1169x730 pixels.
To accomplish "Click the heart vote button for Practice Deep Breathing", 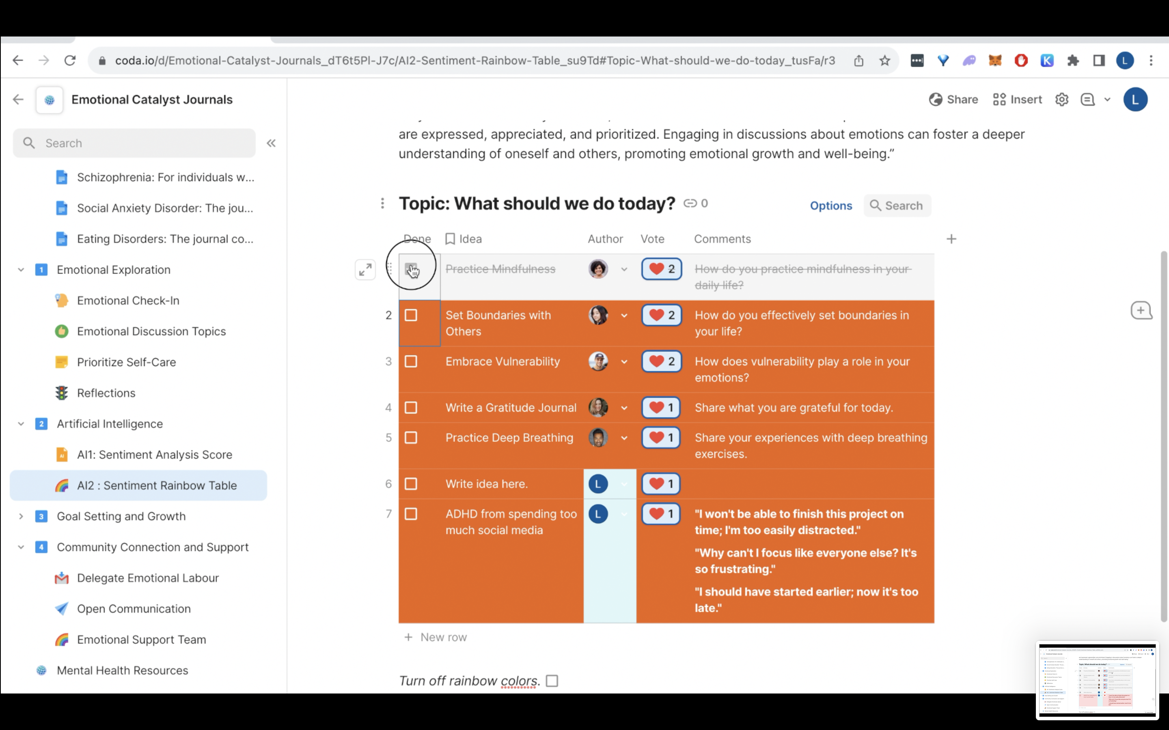I will pyautogui.click(x=661, y=438).
